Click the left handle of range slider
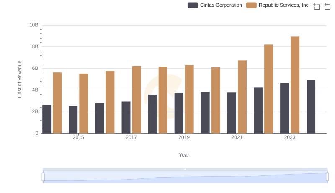This screenshot has height=193, width=335. click(43, 177)
